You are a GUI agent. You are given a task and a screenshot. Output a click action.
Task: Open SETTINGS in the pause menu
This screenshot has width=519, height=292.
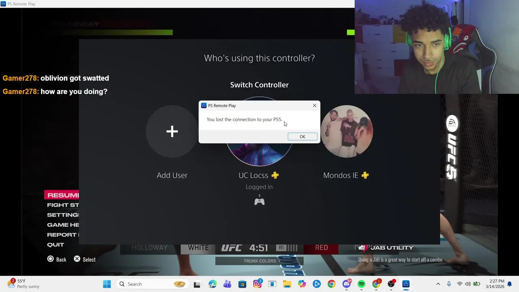pyautogui.click(x=63, y=215)
